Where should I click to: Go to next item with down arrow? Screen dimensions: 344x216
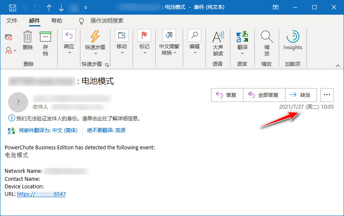[61, 8]
